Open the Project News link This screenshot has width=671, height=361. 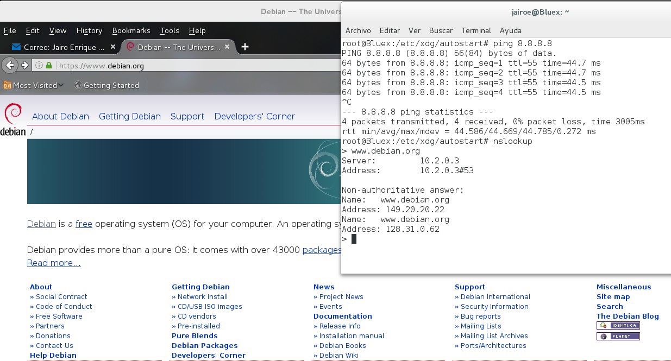click(341, 296)
